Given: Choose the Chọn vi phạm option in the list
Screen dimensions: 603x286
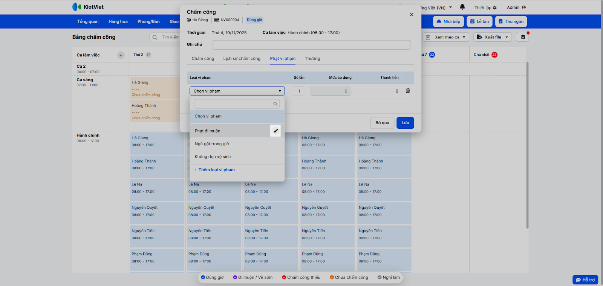Looking at the screenshot, I should [x=237, y=116].
